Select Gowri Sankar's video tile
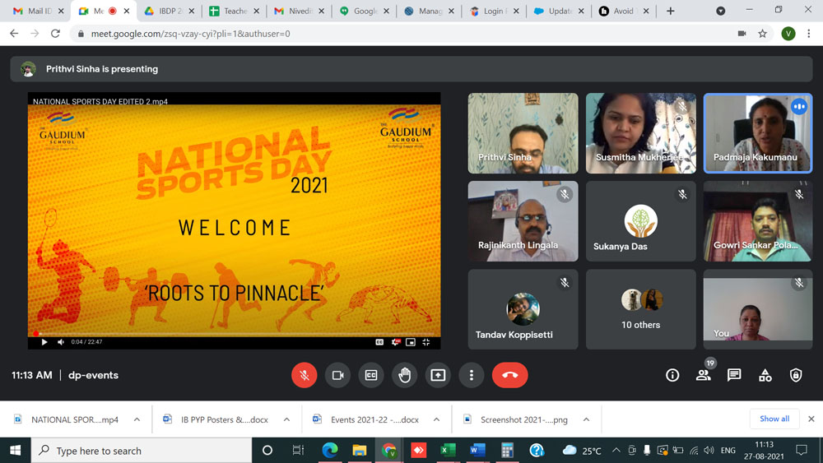 tap(758, 221)
